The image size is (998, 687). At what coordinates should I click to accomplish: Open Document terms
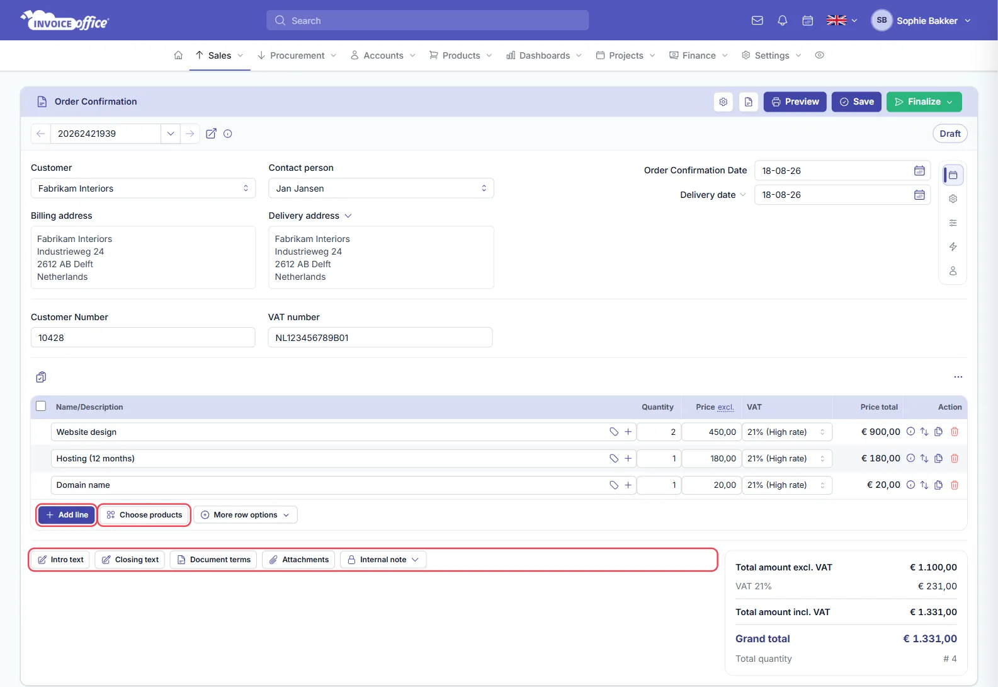pos(213,560)
